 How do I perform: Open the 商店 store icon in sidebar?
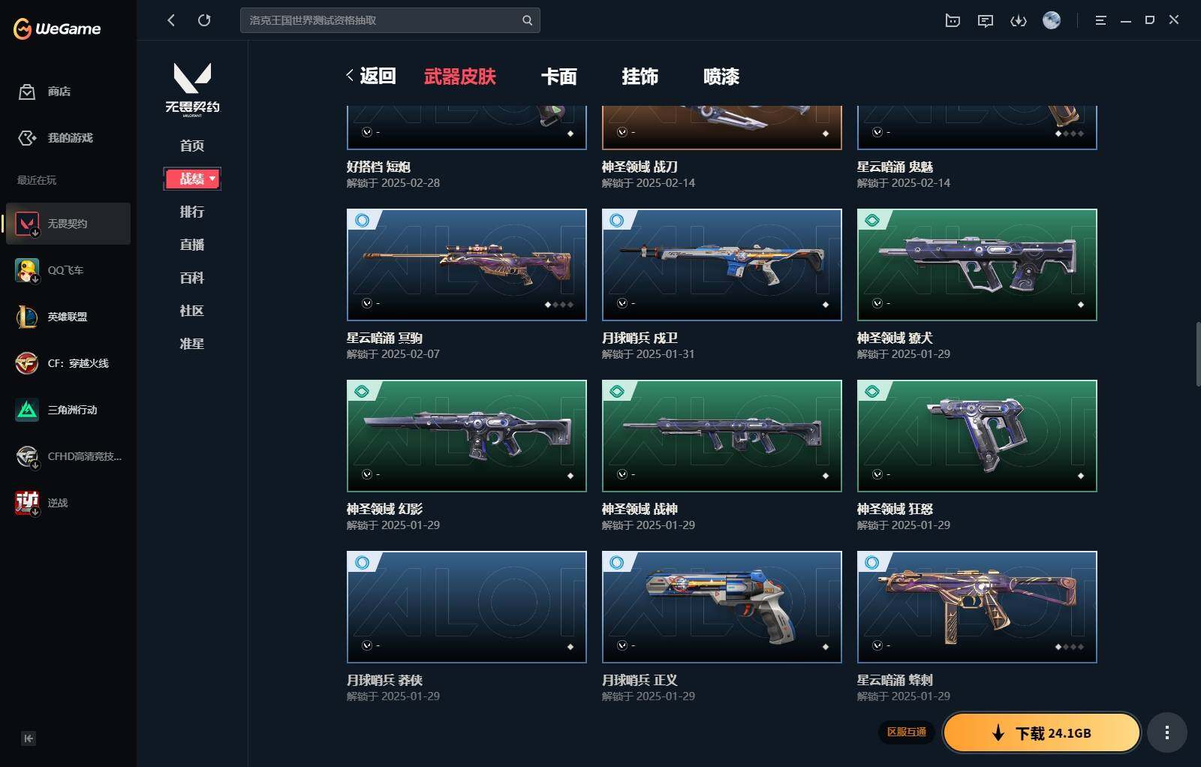(27, 92)
